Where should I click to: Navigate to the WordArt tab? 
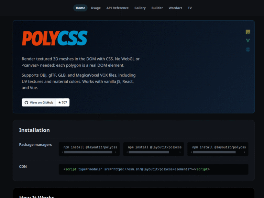click(175, 8)
